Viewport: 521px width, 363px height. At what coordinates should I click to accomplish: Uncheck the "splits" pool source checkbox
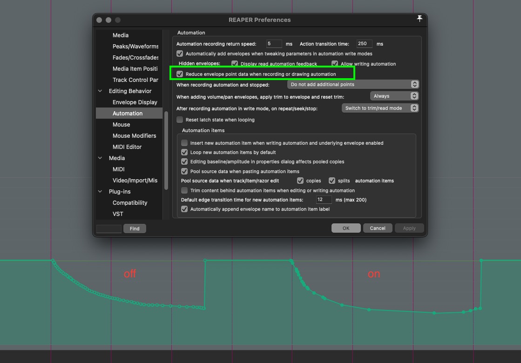pyautogui.click(x=332, y=181)
